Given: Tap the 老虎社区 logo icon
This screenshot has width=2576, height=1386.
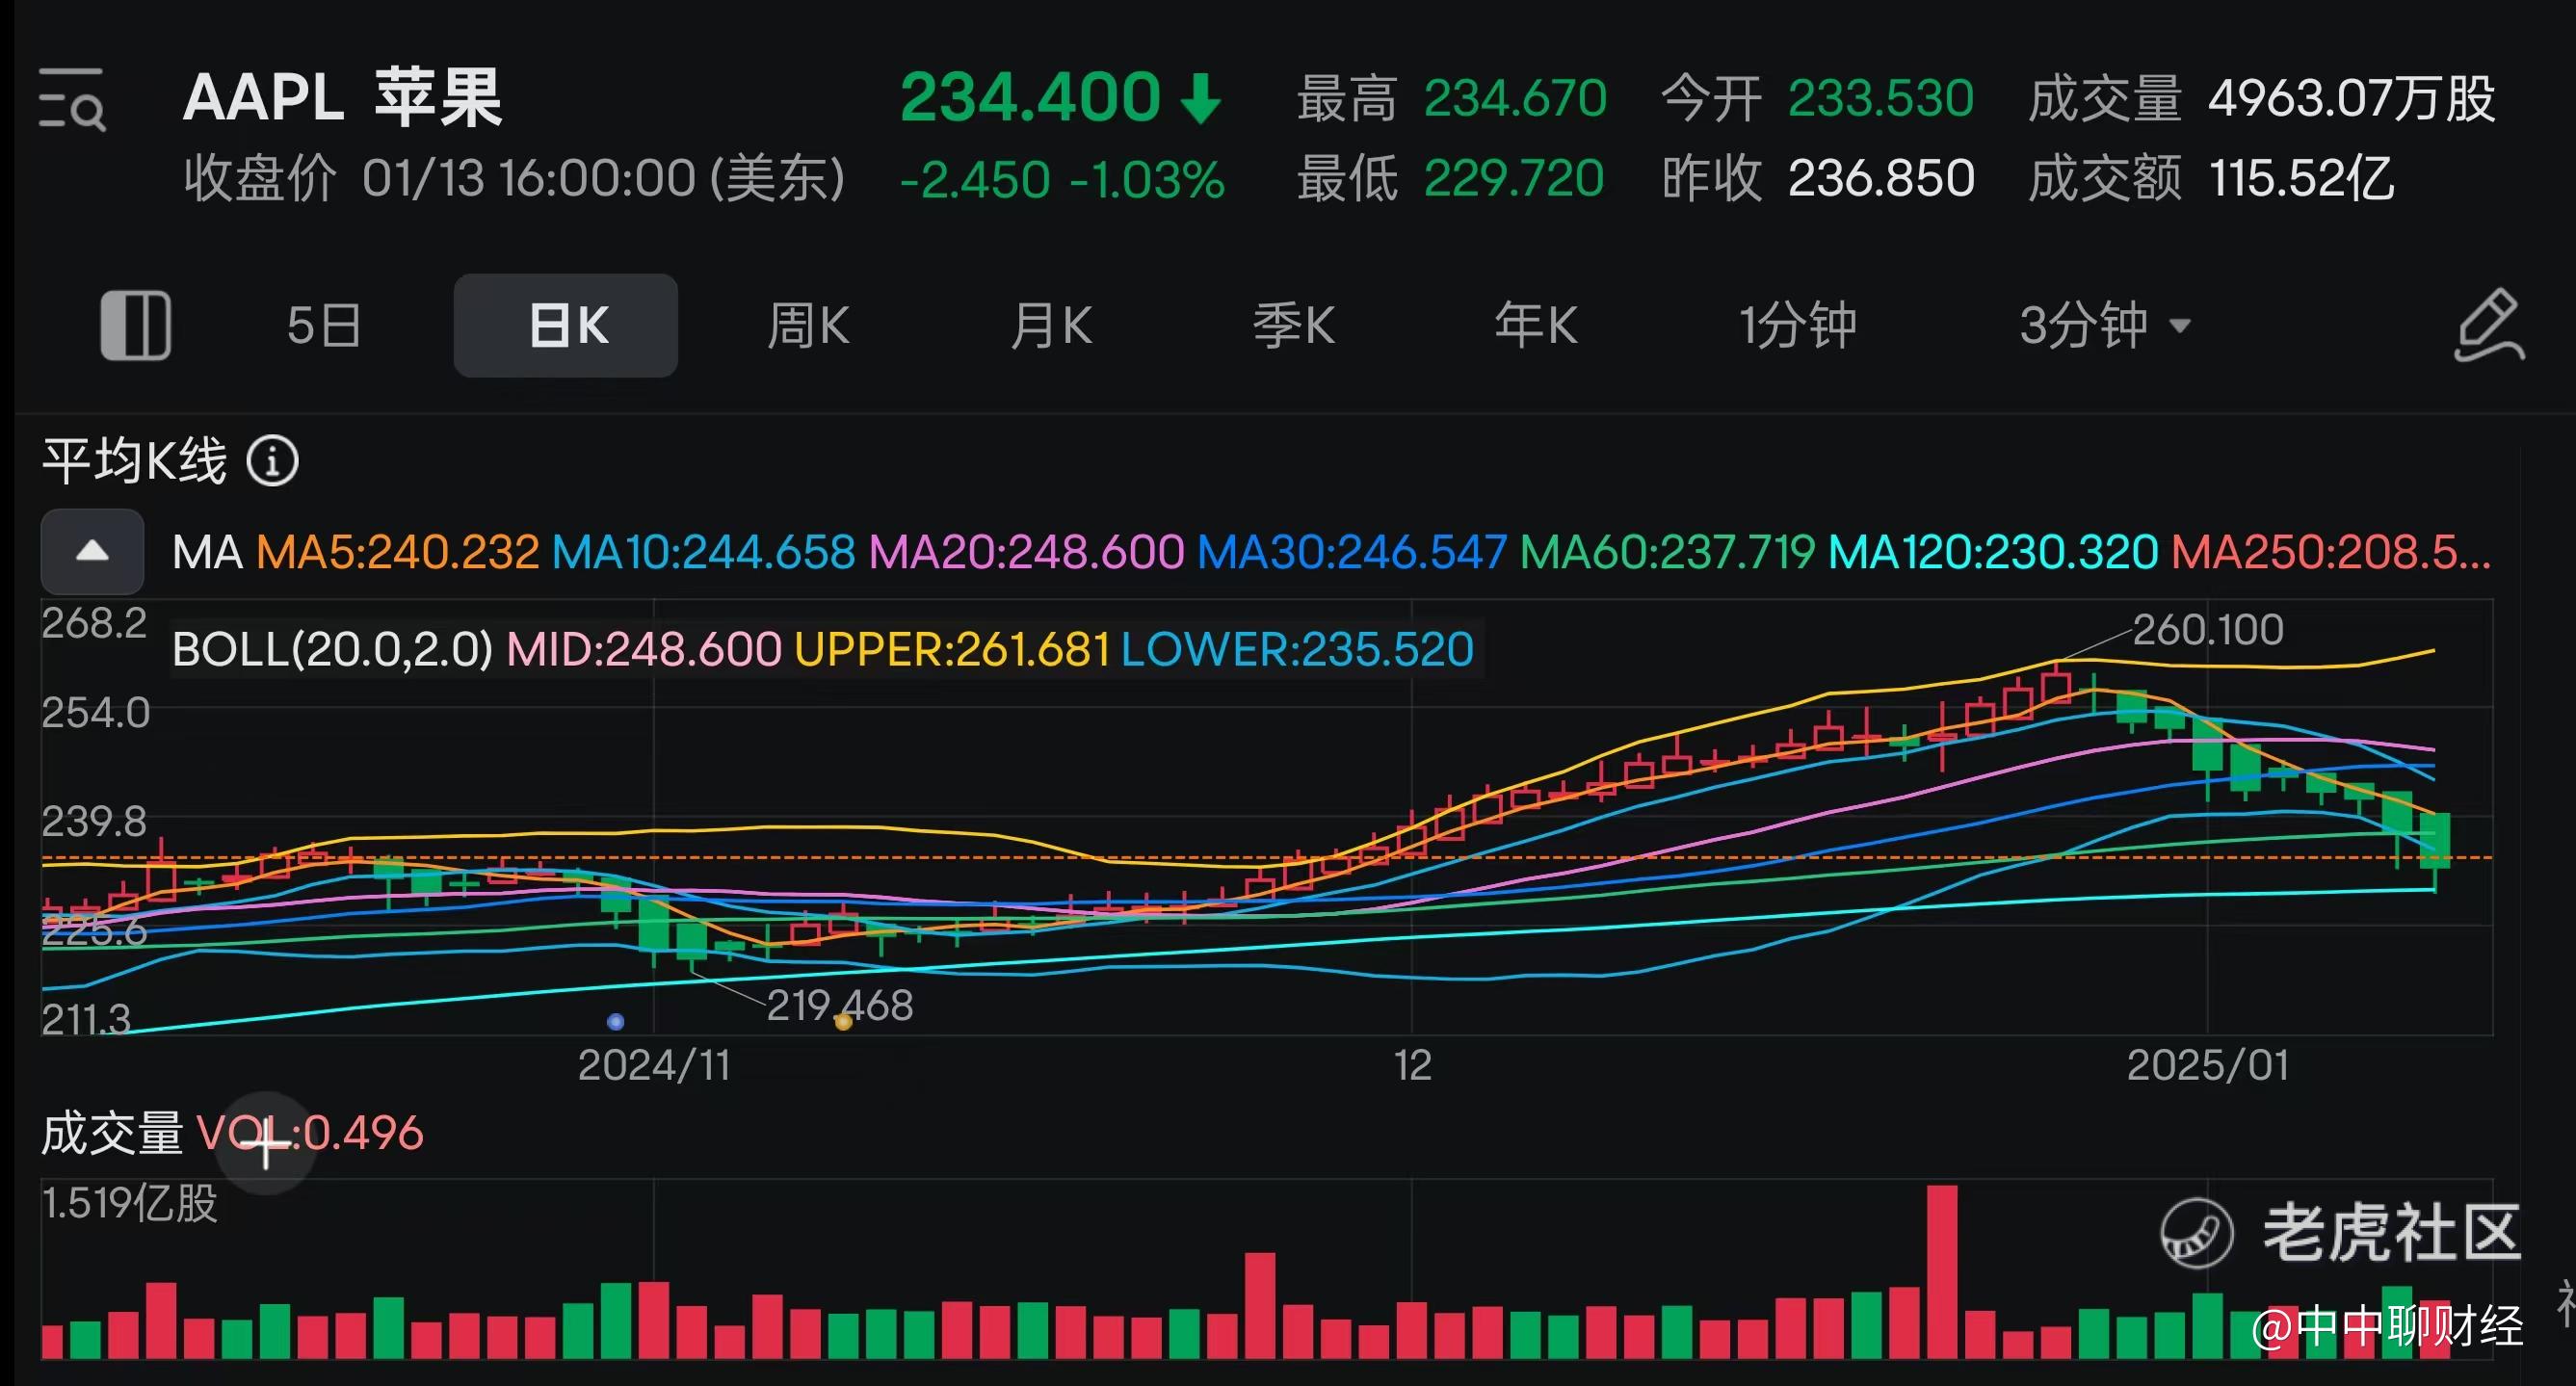Looking at the screenshot, I should click(x=2196, y=1233).
